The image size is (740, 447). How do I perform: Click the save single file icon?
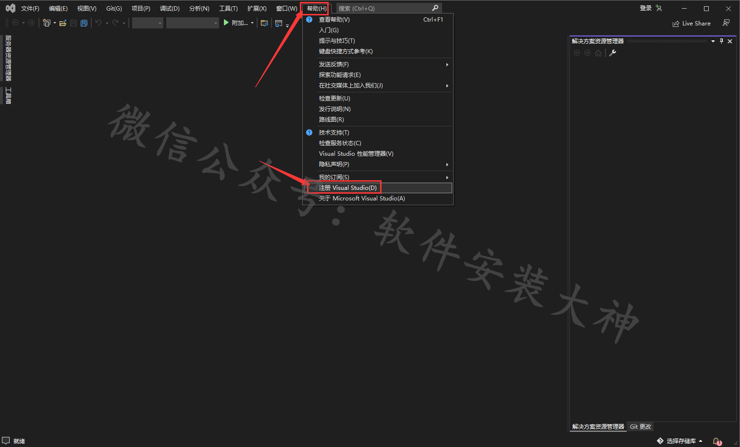[x=73, y=23]
